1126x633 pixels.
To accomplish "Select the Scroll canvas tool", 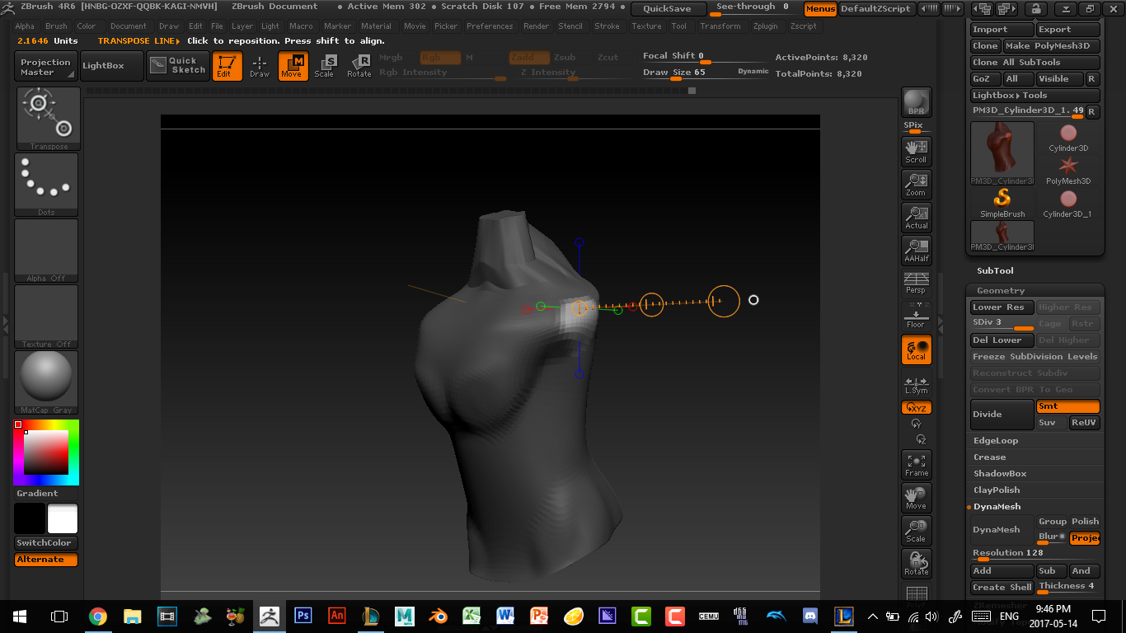I will (917, 151).
